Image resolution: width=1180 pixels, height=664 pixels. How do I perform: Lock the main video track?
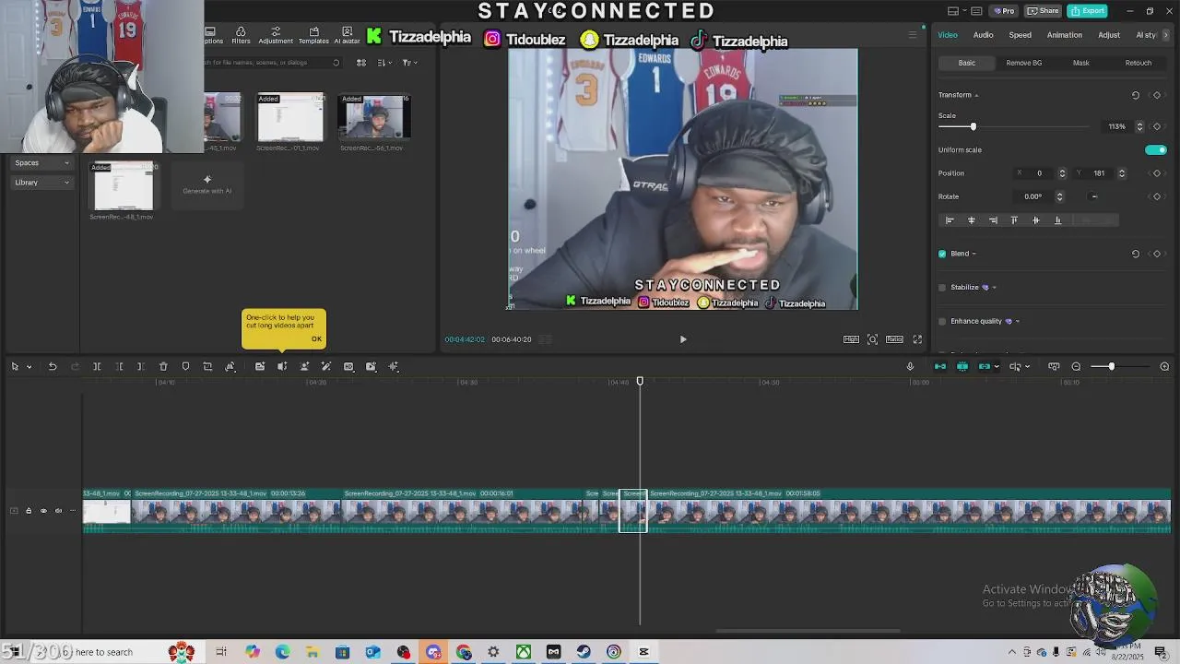point(29,511)
